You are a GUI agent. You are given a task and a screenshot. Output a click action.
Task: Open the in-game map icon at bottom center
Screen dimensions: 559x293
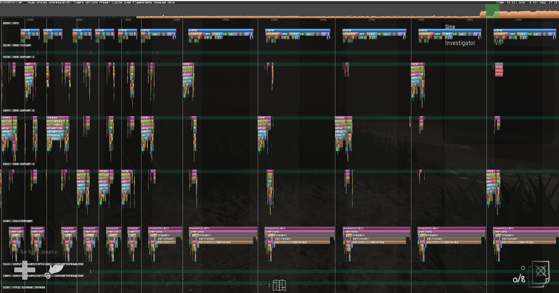[279, 285]
